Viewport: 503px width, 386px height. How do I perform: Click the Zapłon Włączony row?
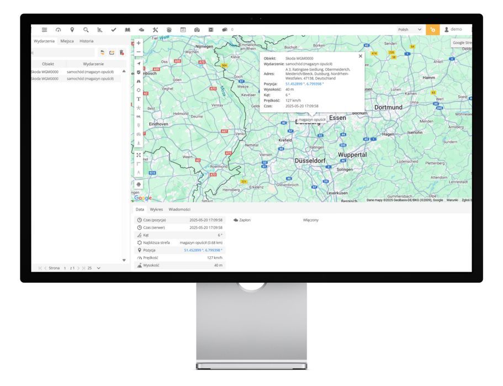(x=276, y=220)
